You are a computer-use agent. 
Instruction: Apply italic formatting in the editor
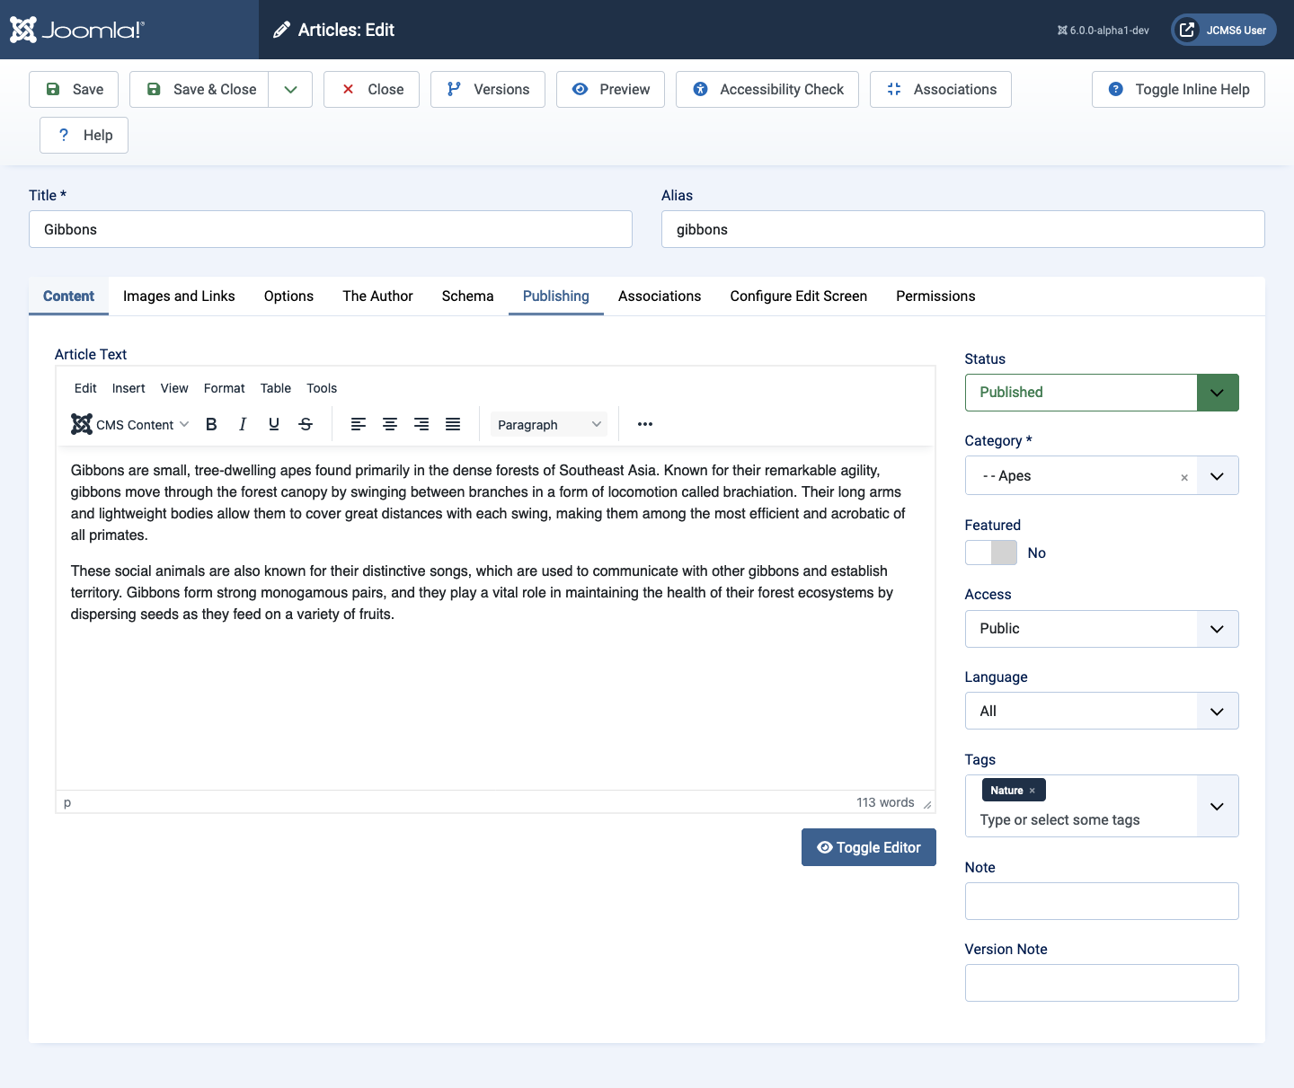tap(243, 424)
